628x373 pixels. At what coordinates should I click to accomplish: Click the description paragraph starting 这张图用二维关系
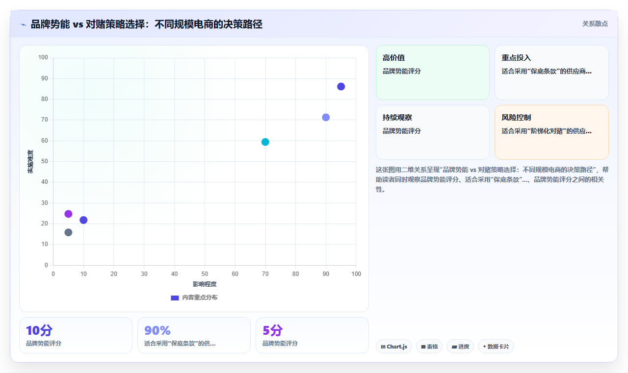click(492, 179)
